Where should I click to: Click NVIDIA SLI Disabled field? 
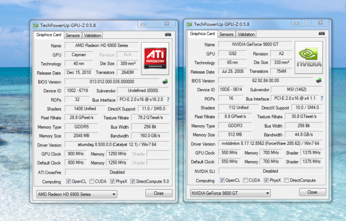click(x=270, y=171)
